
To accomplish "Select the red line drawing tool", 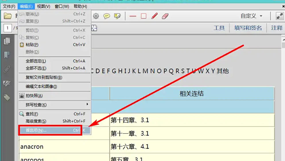I will pos(133,16).
